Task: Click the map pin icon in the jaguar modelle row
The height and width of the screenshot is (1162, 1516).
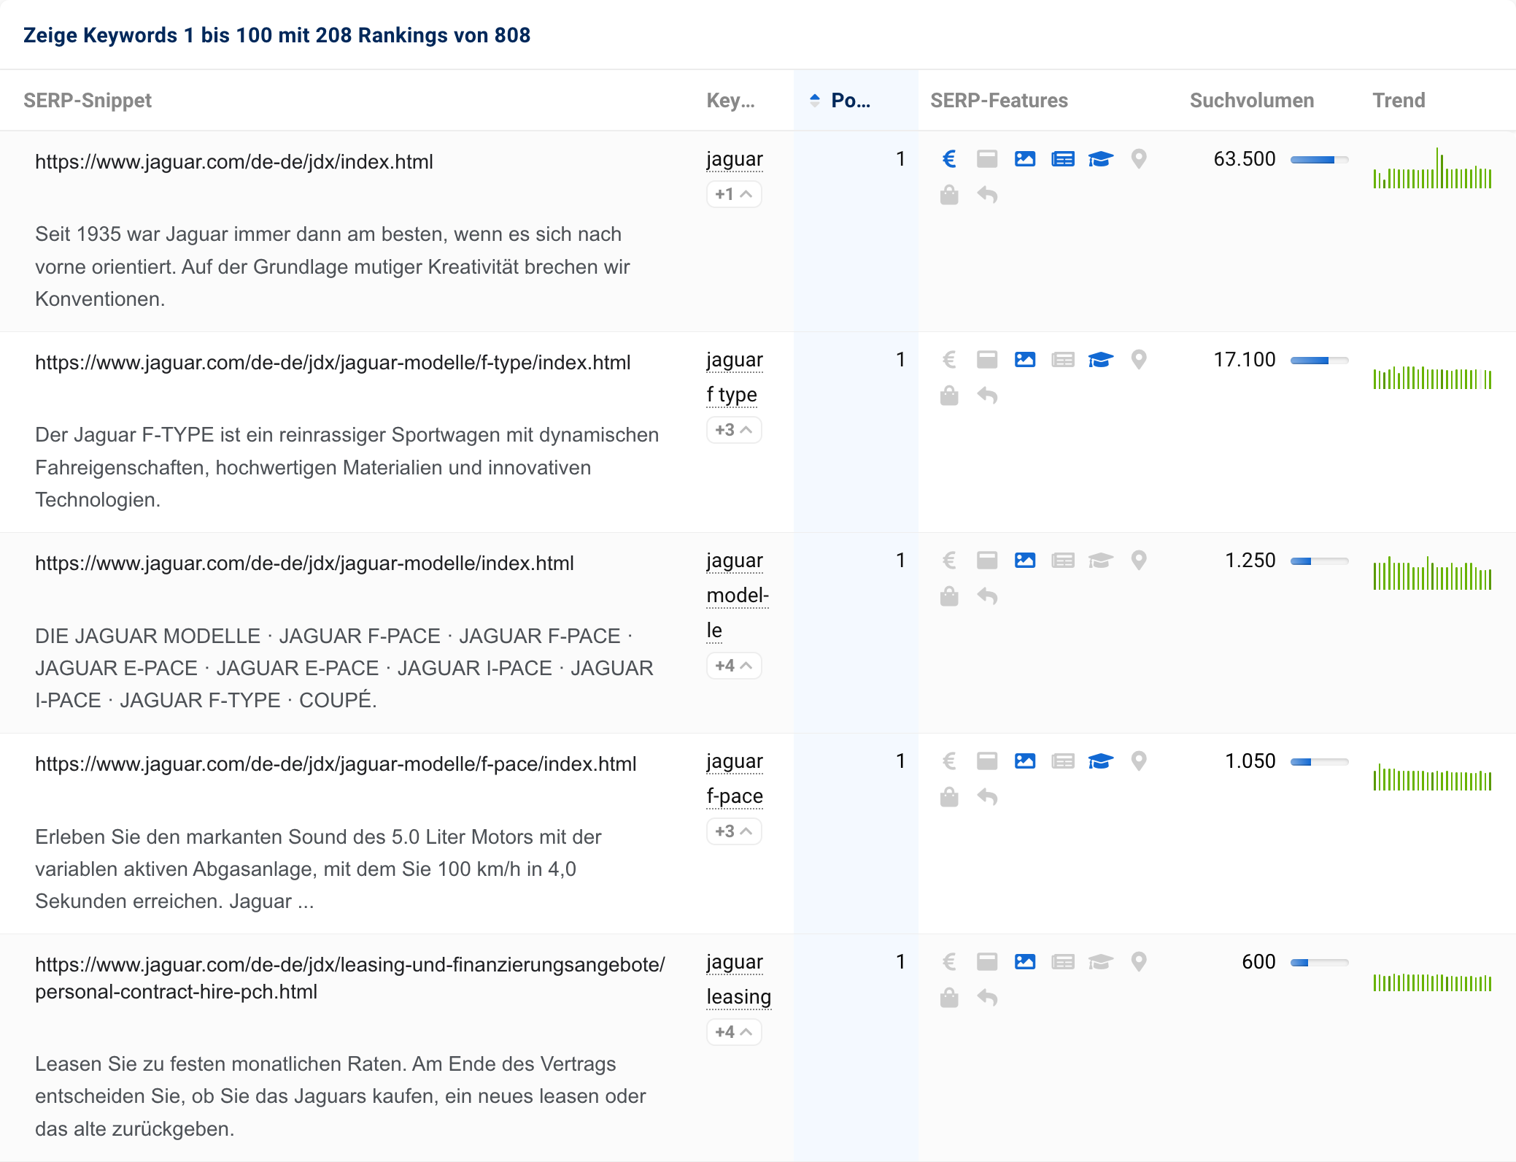Action: [x=1138, y=560]
